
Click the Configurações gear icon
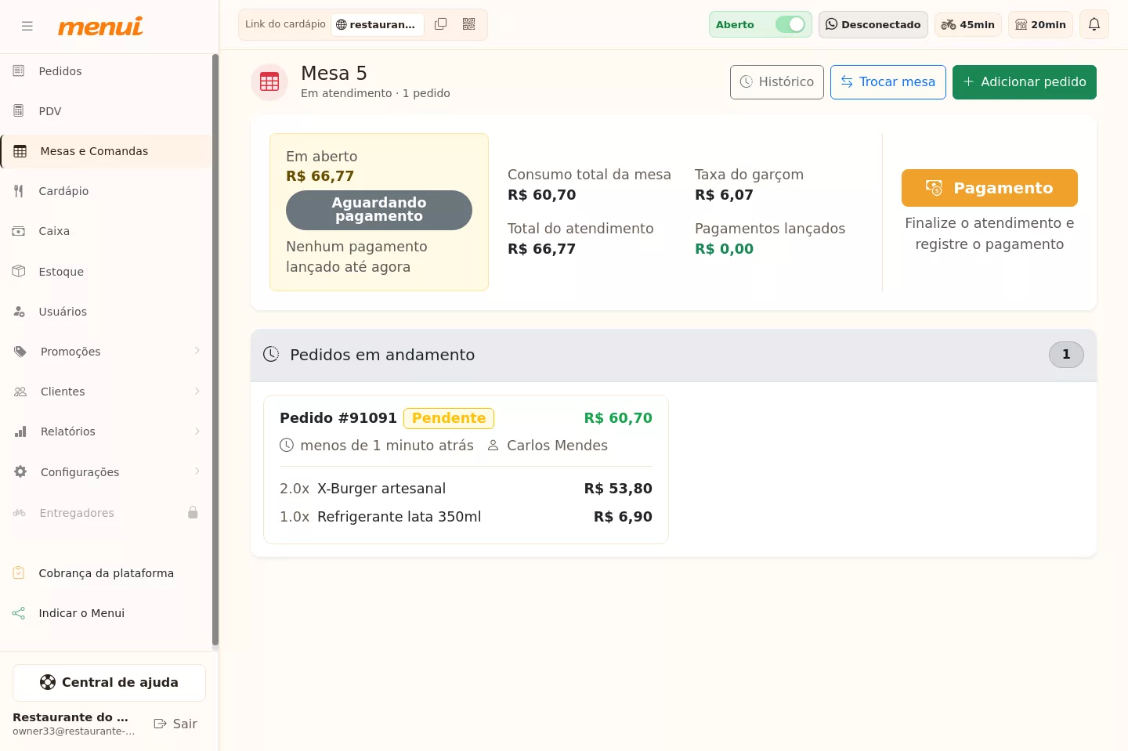coord(20,472)
